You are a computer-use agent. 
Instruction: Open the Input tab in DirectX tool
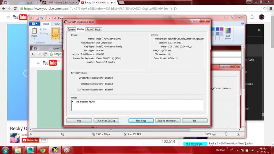tap(98, 29)
